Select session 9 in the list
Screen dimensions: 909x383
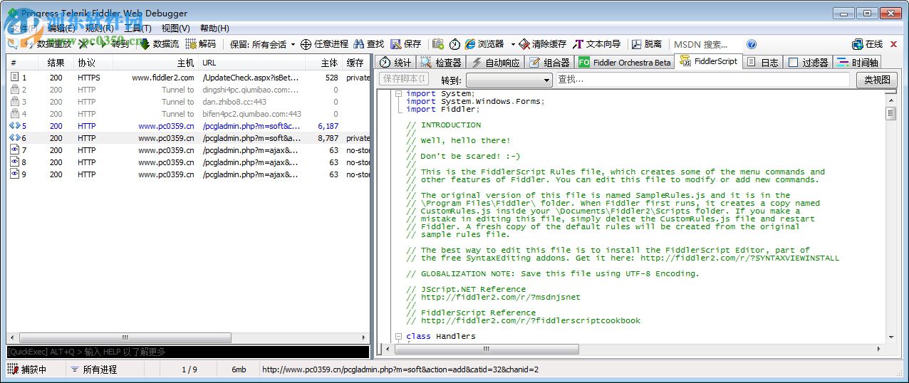[188, 174]
